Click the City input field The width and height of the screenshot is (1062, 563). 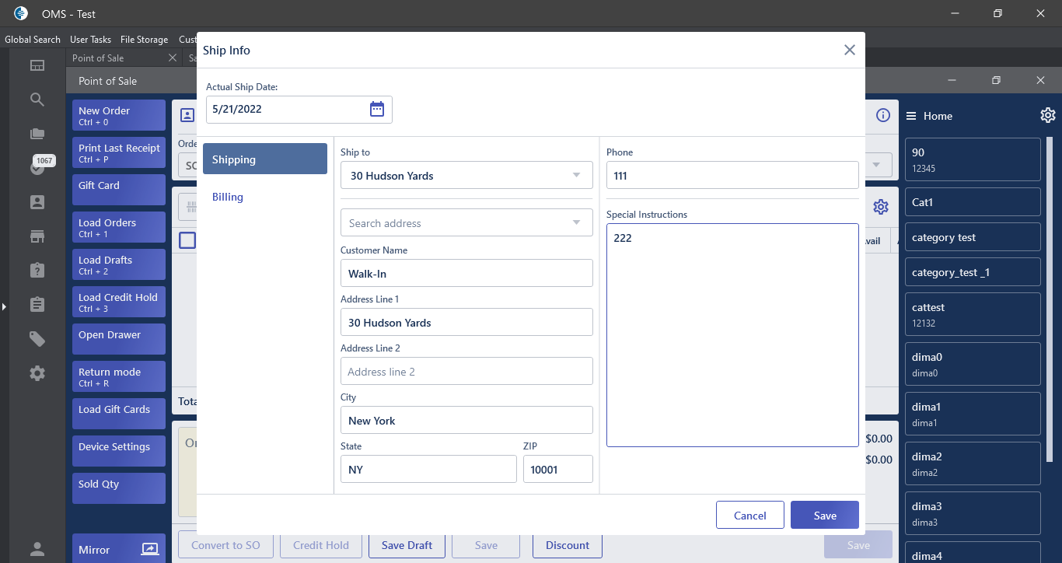(466, 421)
